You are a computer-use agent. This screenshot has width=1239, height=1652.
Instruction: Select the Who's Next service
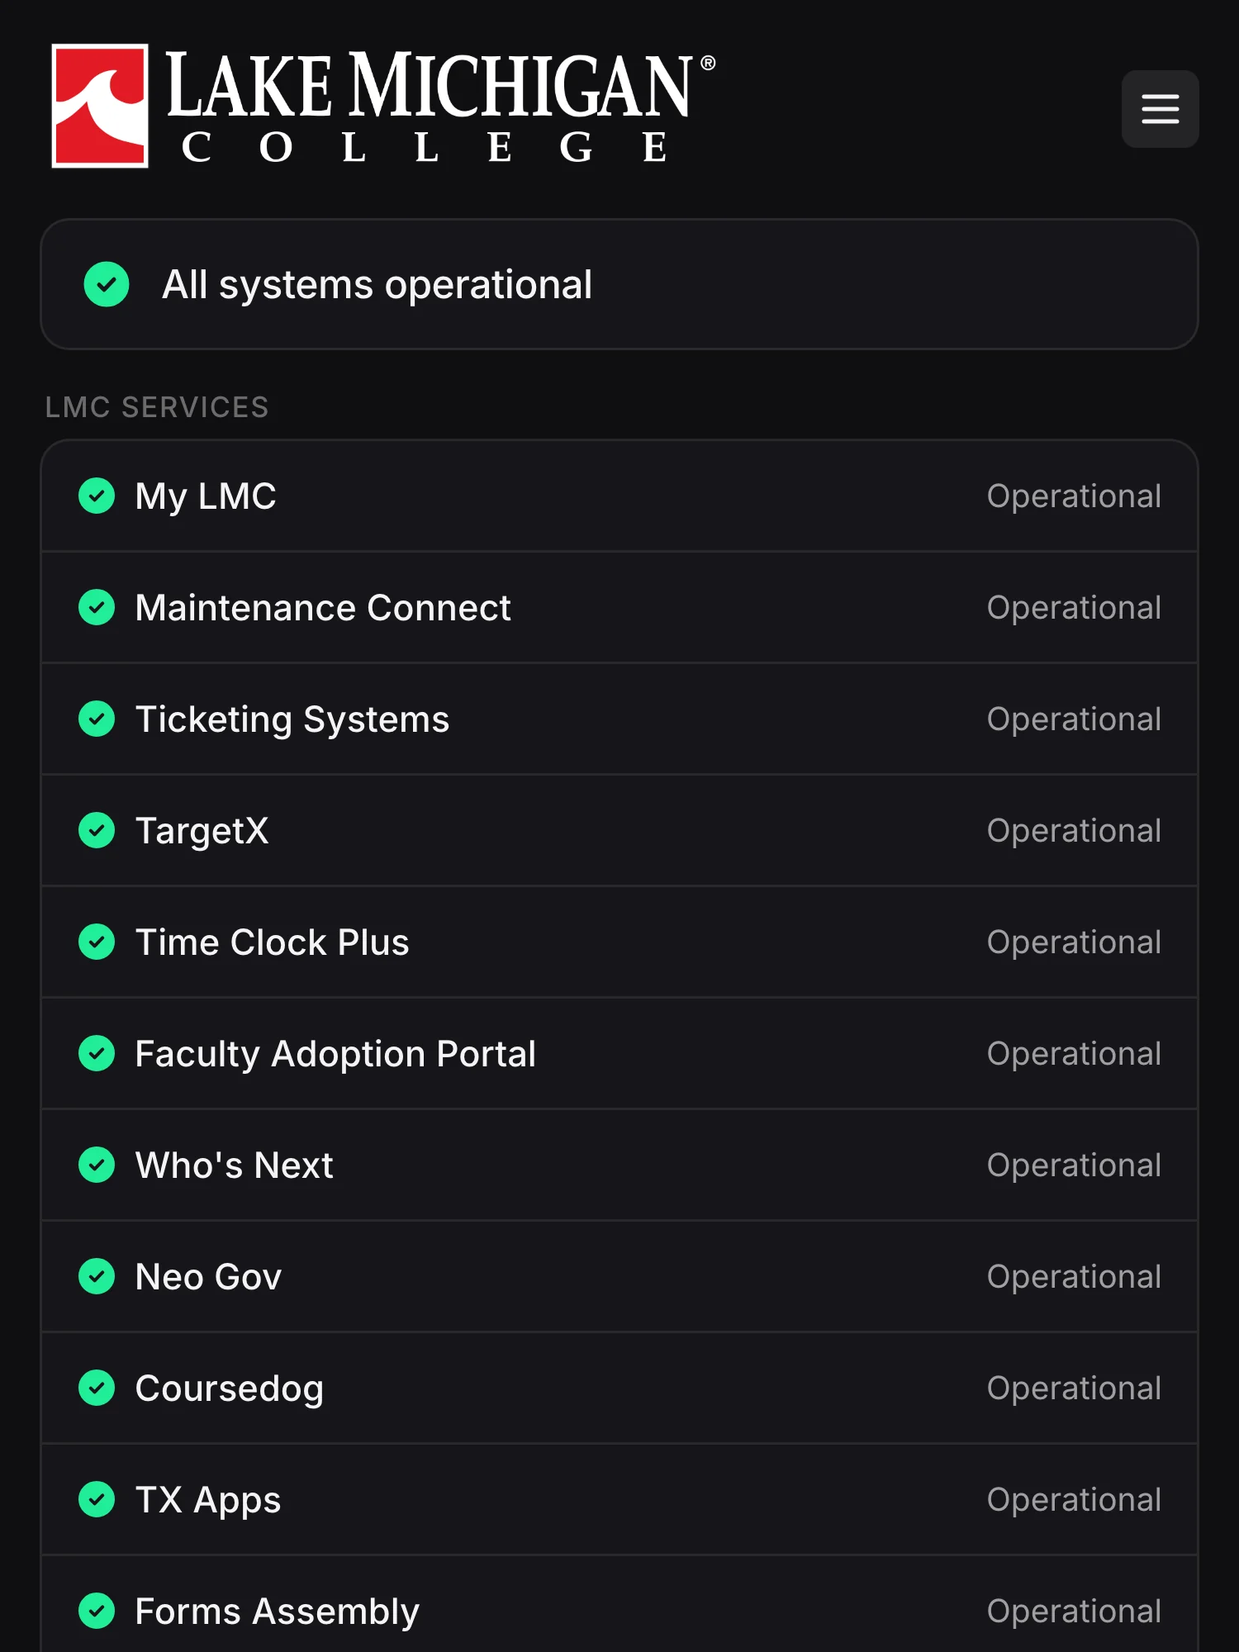[x=619, y=1165]
